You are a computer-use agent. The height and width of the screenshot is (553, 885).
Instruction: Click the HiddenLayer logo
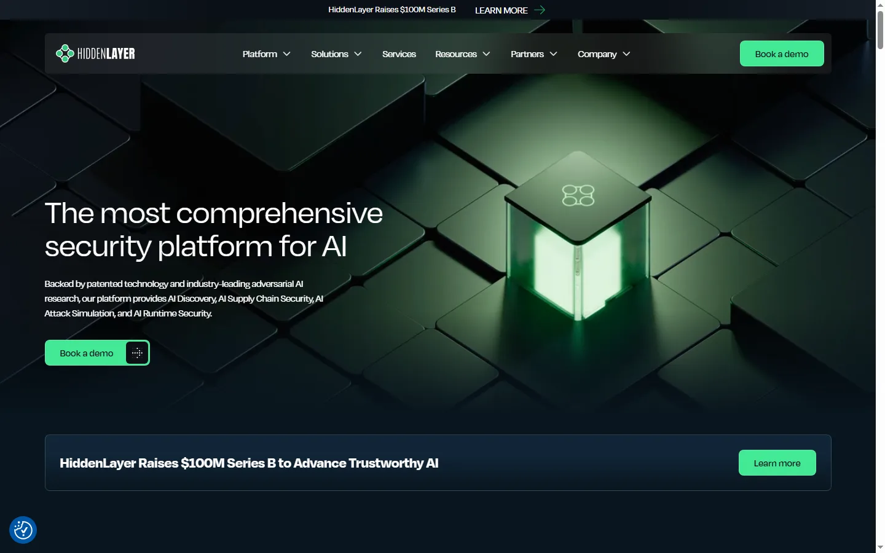click(x=95, y=53)
